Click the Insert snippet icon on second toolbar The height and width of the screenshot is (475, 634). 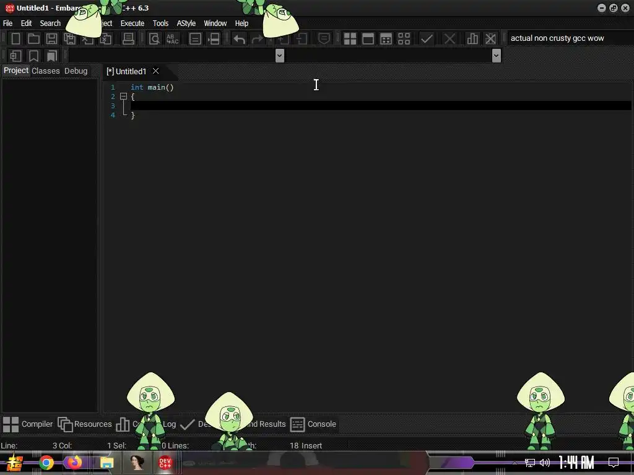(x=15, y=56)
